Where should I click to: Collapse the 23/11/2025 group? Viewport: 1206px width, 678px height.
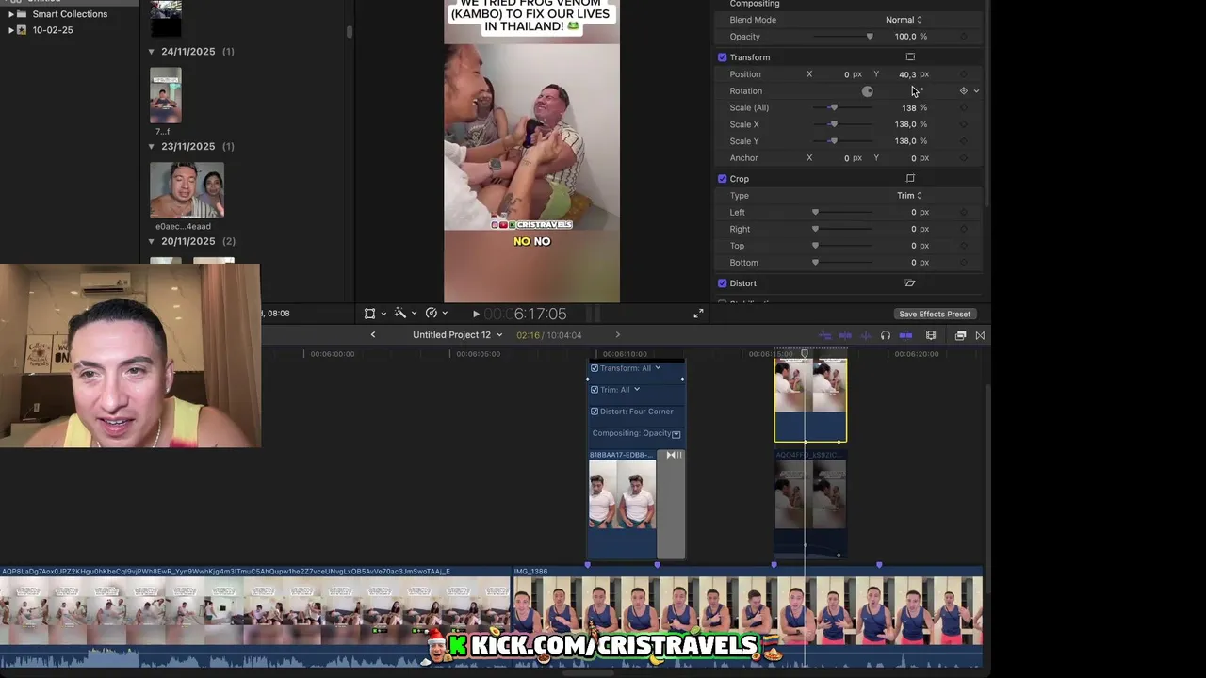(x=152, y=147)
